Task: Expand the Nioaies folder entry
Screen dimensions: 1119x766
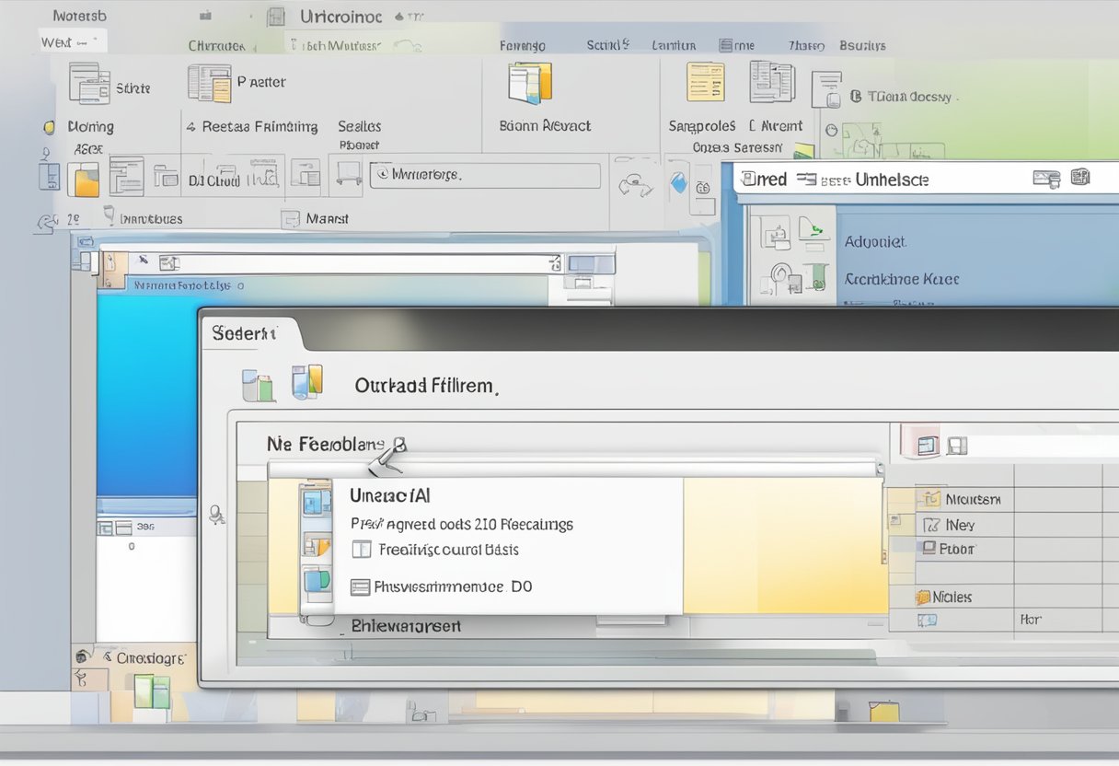Action: coord(923,598)
